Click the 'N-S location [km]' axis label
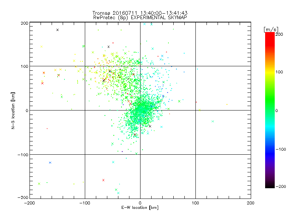Image resolution: width=295 pixels, height=221 pixels. tap(13, 110)
